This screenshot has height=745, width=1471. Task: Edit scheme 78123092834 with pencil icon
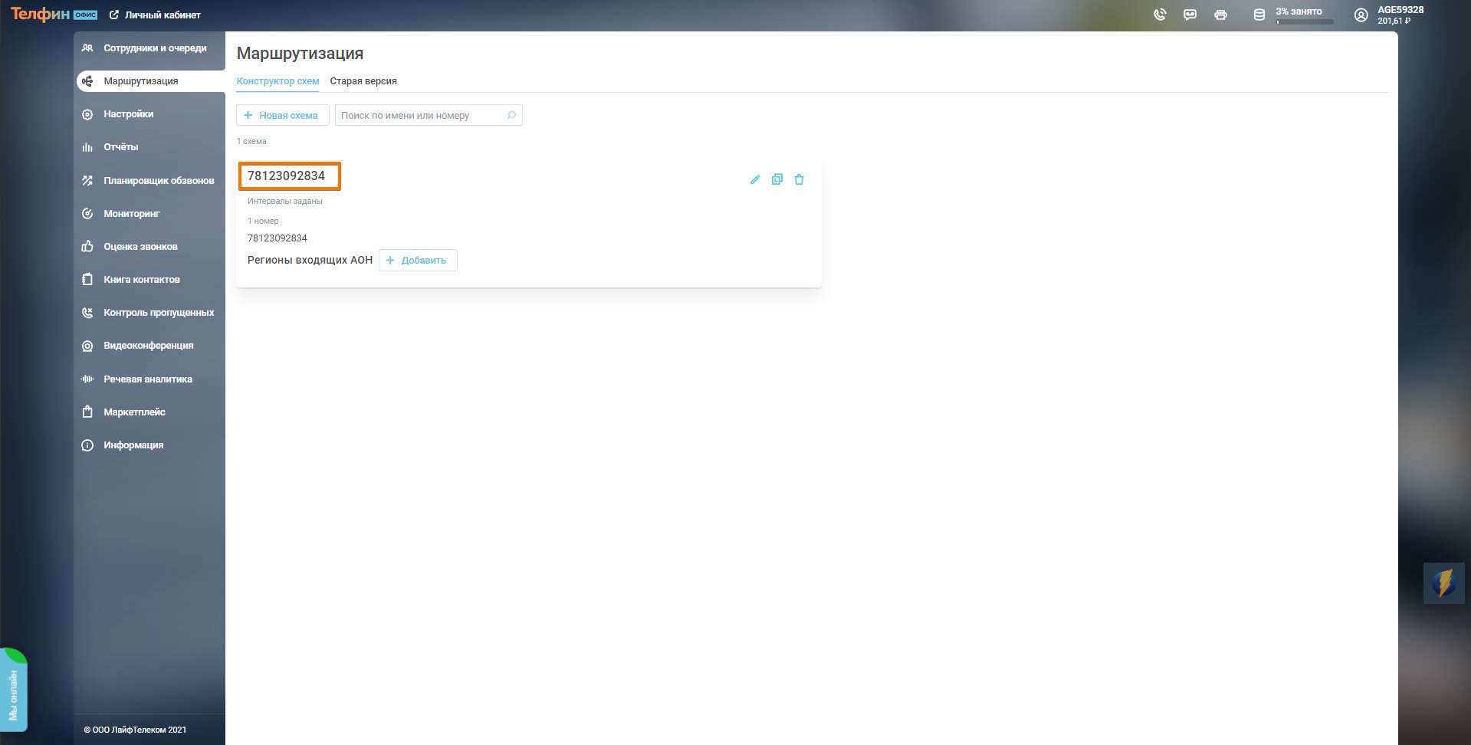click(x=755, y=179)
